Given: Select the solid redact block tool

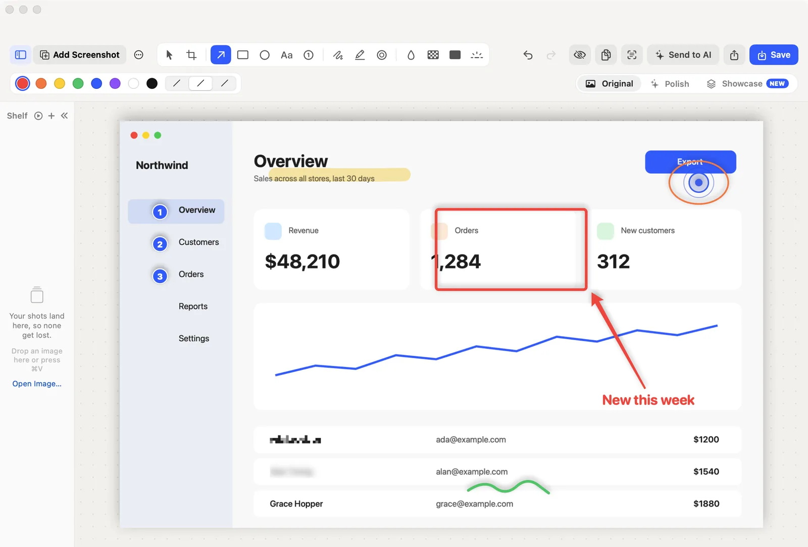Looking at the screenshot, I should click(x=455, y=55).
